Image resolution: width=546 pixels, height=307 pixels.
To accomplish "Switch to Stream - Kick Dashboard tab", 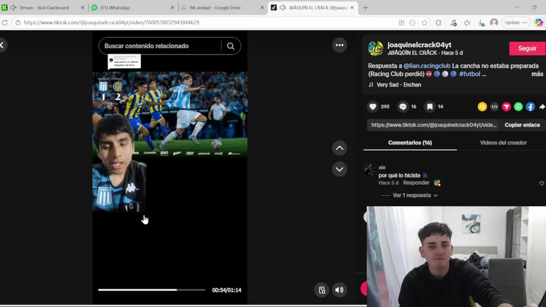I will [x=44, y=8].
